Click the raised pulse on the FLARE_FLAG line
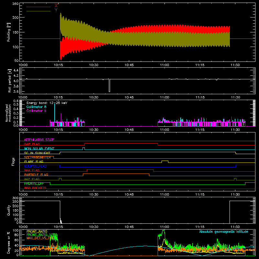The width and height of the screenshot is (259, 259). click(165, 162)
